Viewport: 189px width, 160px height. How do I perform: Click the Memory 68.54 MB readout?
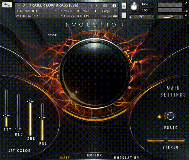point(83,16)
